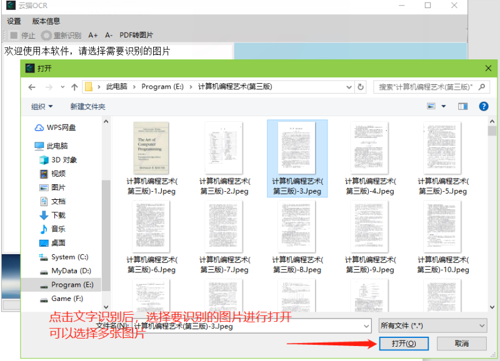Select thumbnail 计算机编程艺术(第三版)-2.Jpeg
The width and height of the screenshot is (500, 361).
pyautogui.click(x=224, y=159)
